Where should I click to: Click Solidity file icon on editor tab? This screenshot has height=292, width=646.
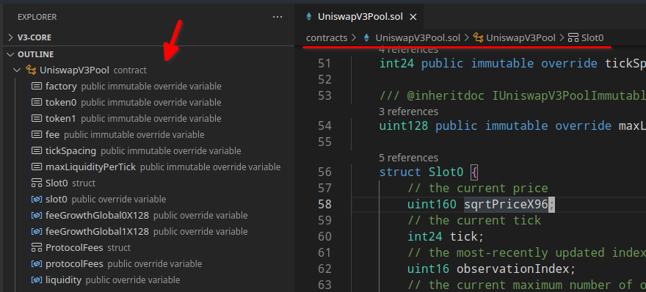pyautogui.click(x=308, y=17)
